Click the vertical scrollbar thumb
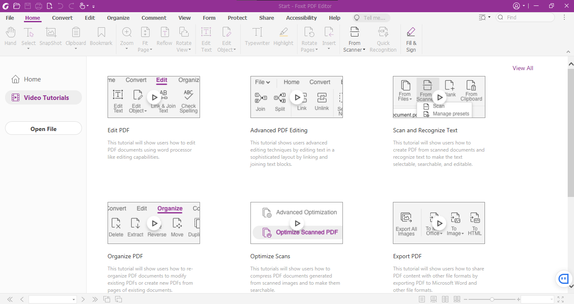This screenshot has height=304, width=574. point(571,132)
